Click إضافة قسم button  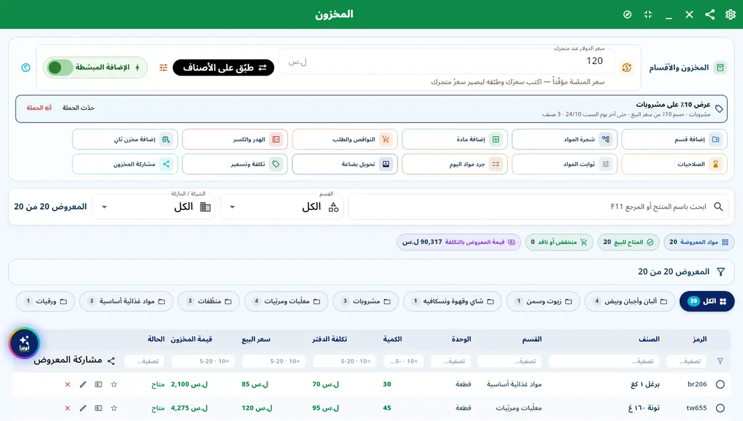[x=674, y=139]
